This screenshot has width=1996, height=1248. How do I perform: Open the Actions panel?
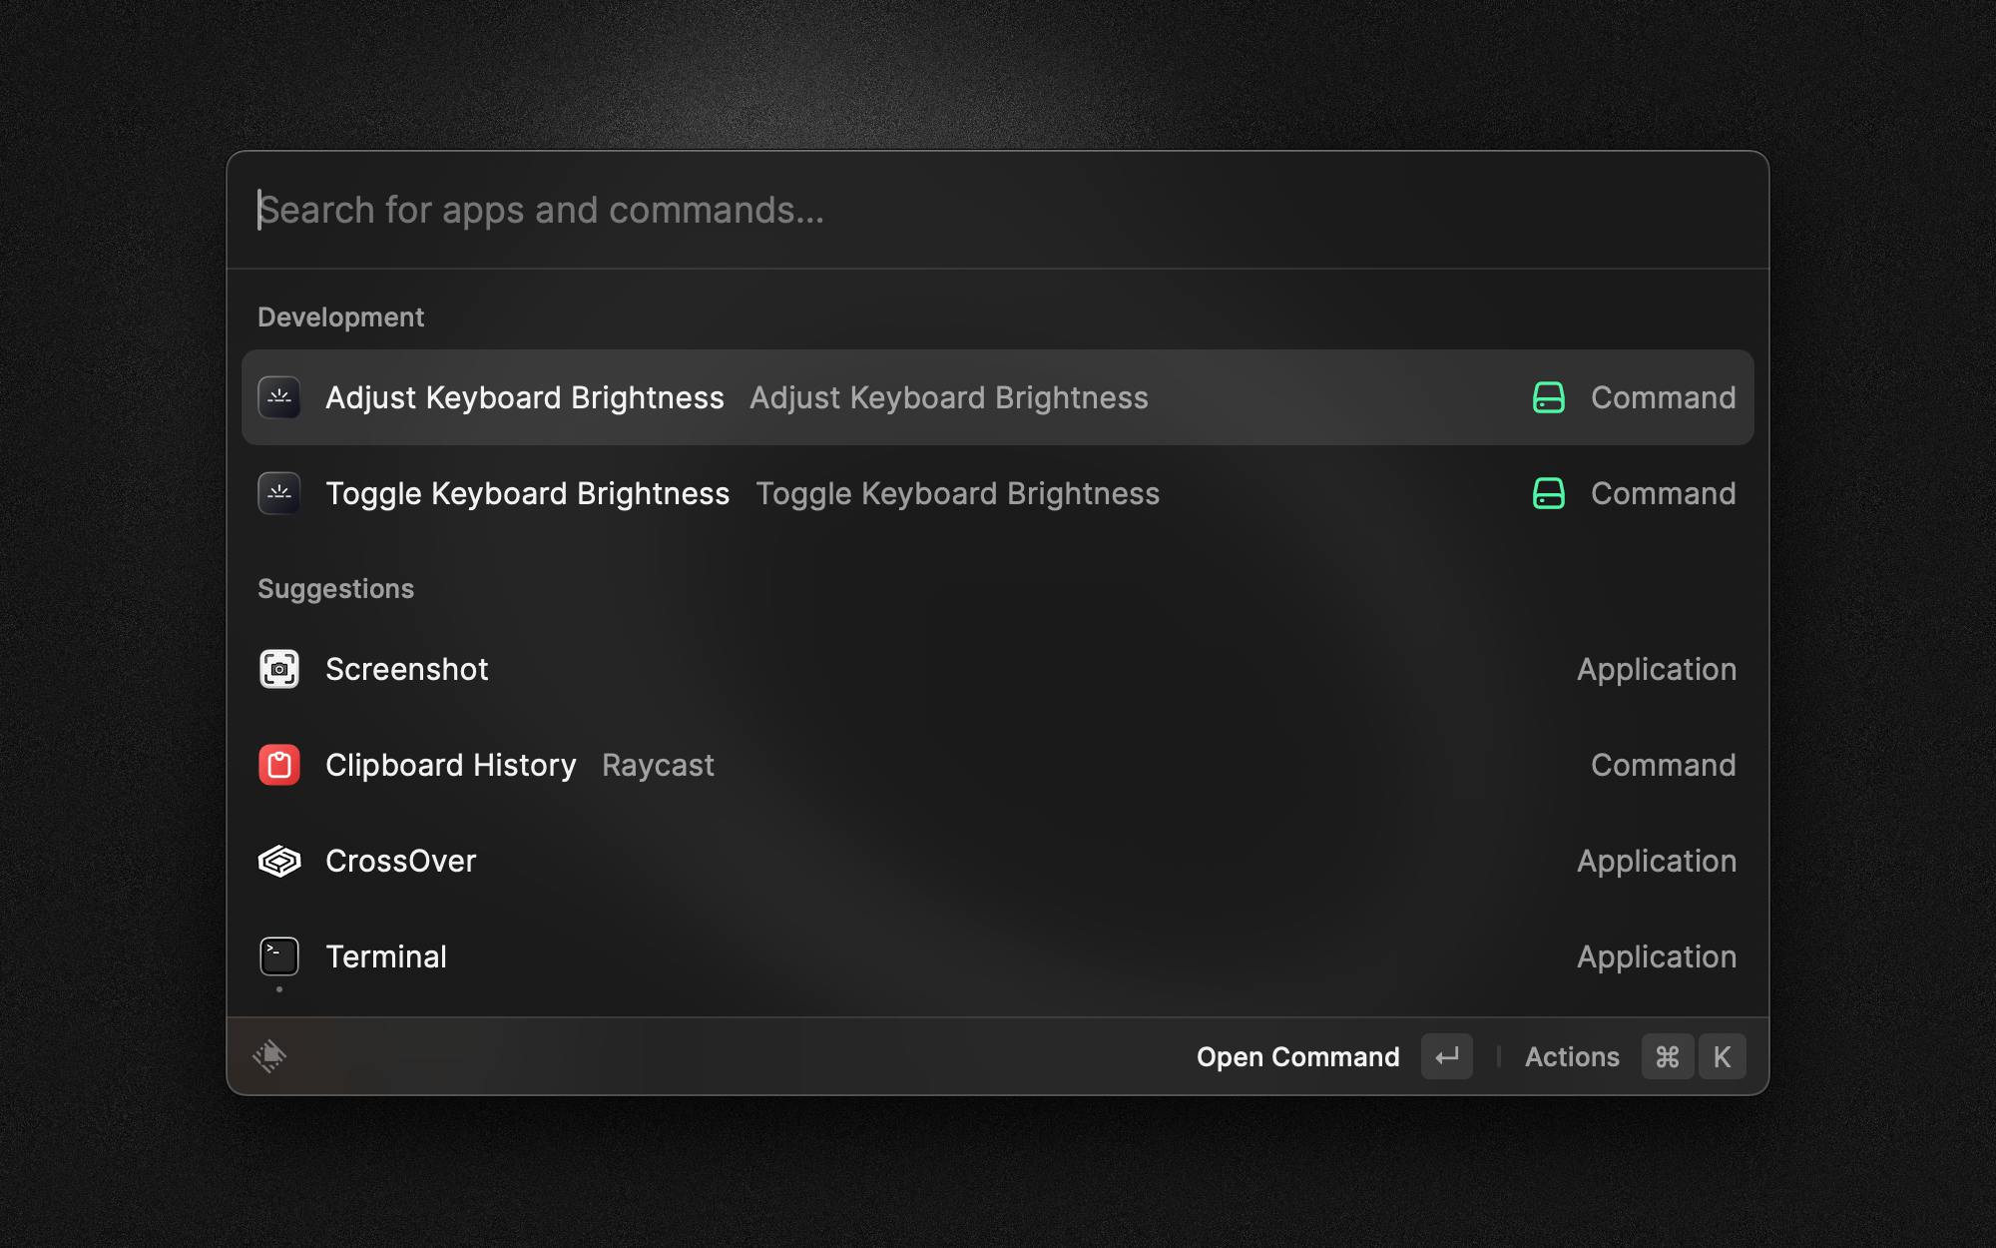click(1572, 1056)
